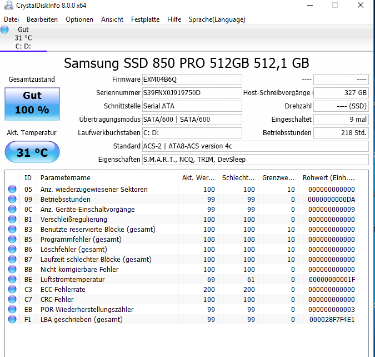This screenshot has height=357, width=375.
Task: Click the blue disk status orb at top
Action: pyautogui.click(x=4, y=29)
